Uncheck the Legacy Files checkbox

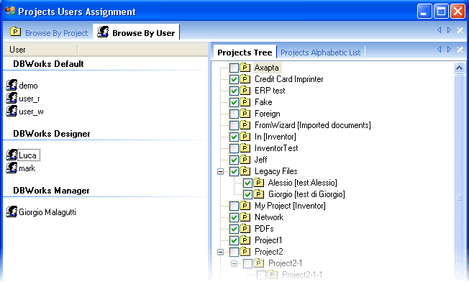pyautogui.click(x=234, y=172)
